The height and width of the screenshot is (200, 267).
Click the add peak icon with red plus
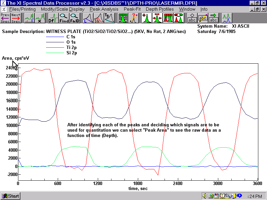[147, 18]
